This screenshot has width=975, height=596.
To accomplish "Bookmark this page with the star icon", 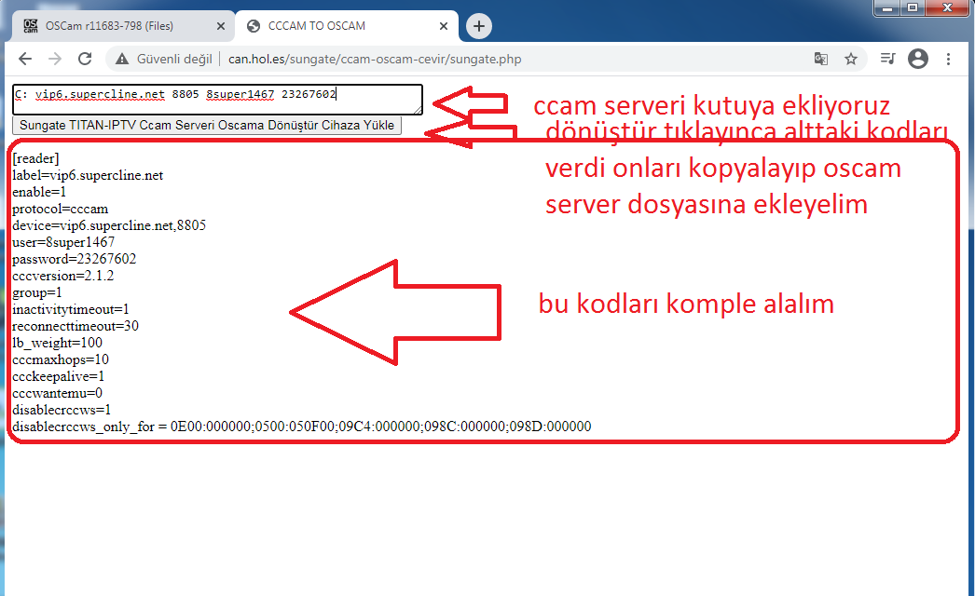I will [851, 59].
